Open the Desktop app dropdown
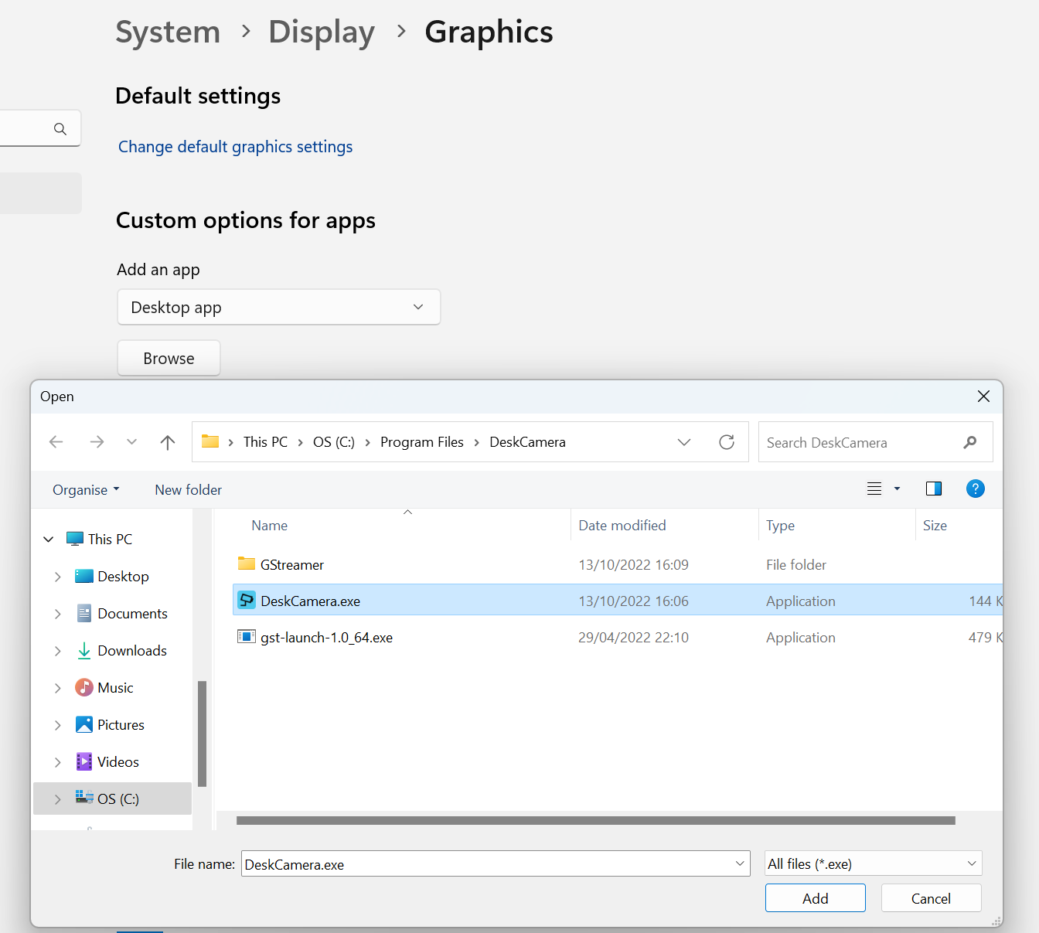 pyautogui.click(x=278, y=308)
